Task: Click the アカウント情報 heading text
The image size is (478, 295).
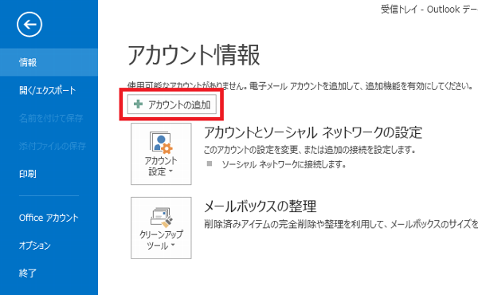Action: pos(194,55)
